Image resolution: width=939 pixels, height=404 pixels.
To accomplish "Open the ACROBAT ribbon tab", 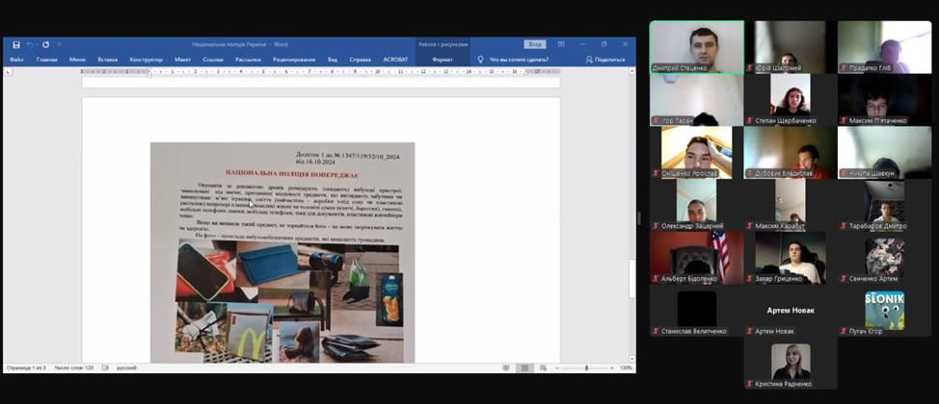I will [395, 60].
